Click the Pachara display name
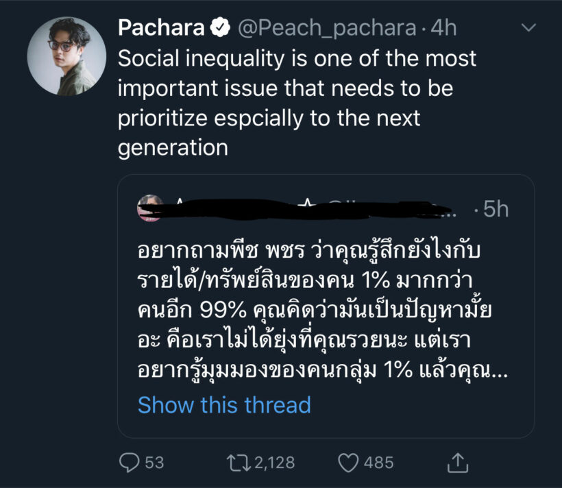 click(x=161, y=28)
